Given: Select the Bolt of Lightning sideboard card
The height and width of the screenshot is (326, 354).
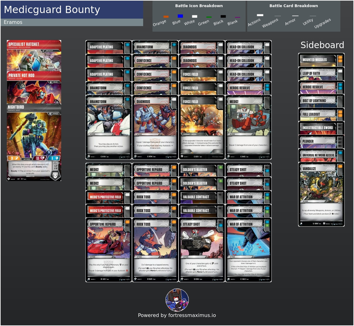Looking at the screenshot, I should (321, 101).
